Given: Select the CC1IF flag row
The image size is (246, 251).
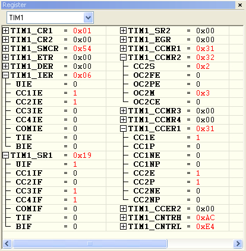Looking at the screenshot, I should 54,173.
